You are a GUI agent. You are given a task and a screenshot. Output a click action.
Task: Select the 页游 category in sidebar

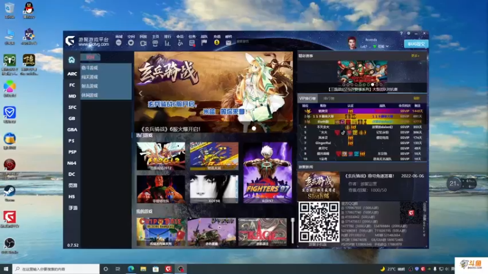pyautogui.click(x=72, y=186)
